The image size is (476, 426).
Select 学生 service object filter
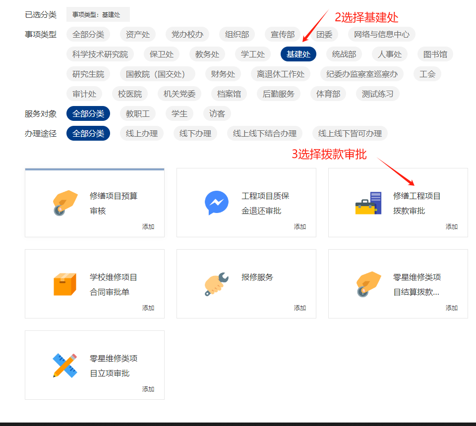[179, 113]
